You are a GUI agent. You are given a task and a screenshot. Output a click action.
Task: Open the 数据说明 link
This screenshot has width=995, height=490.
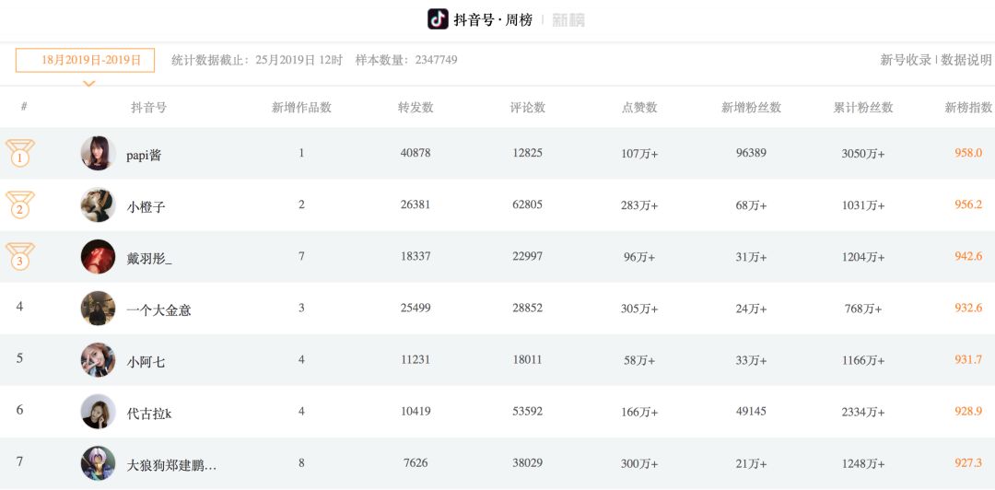pos(966,60)
